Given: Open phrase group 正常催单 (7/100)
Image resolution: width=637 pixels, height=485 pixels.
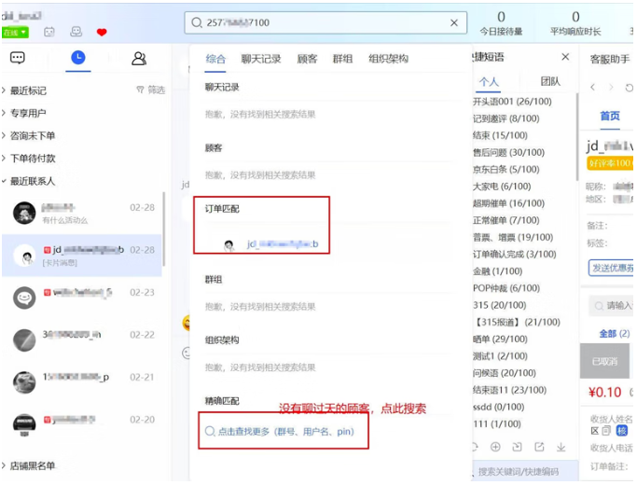Looking at the screenshot, I should pos(505,220).
